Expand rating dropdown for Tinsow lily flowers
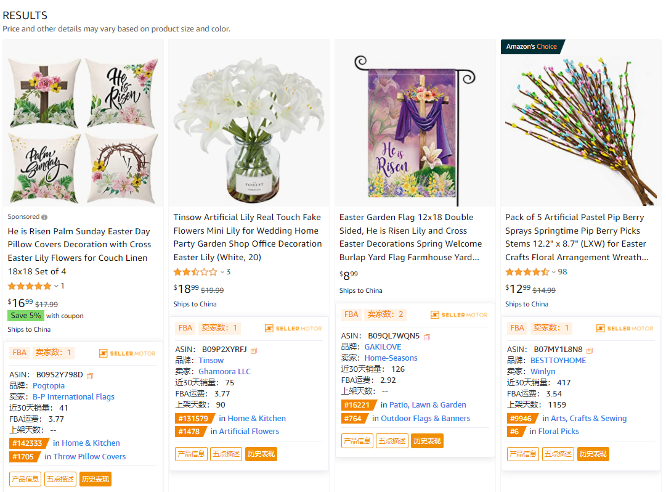Viewport: 666px width, 492px height. [x=222, y=272]
